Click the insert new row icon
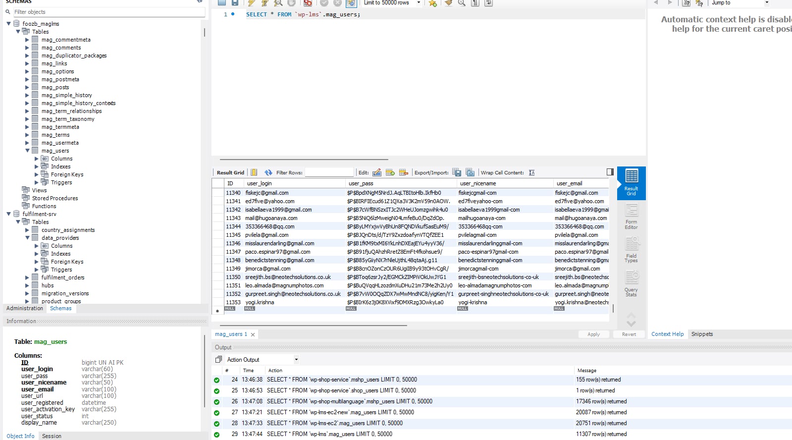The height and width of the screenshot is (440, 792). pos(390,172)
